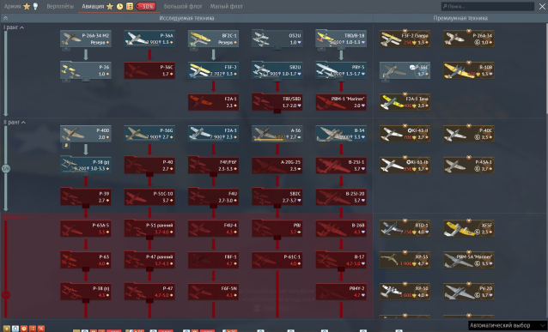Viewport: 548px width, 332px height.
Task: Click the vertical scrollbar on right edge
Action: point(546,69)
